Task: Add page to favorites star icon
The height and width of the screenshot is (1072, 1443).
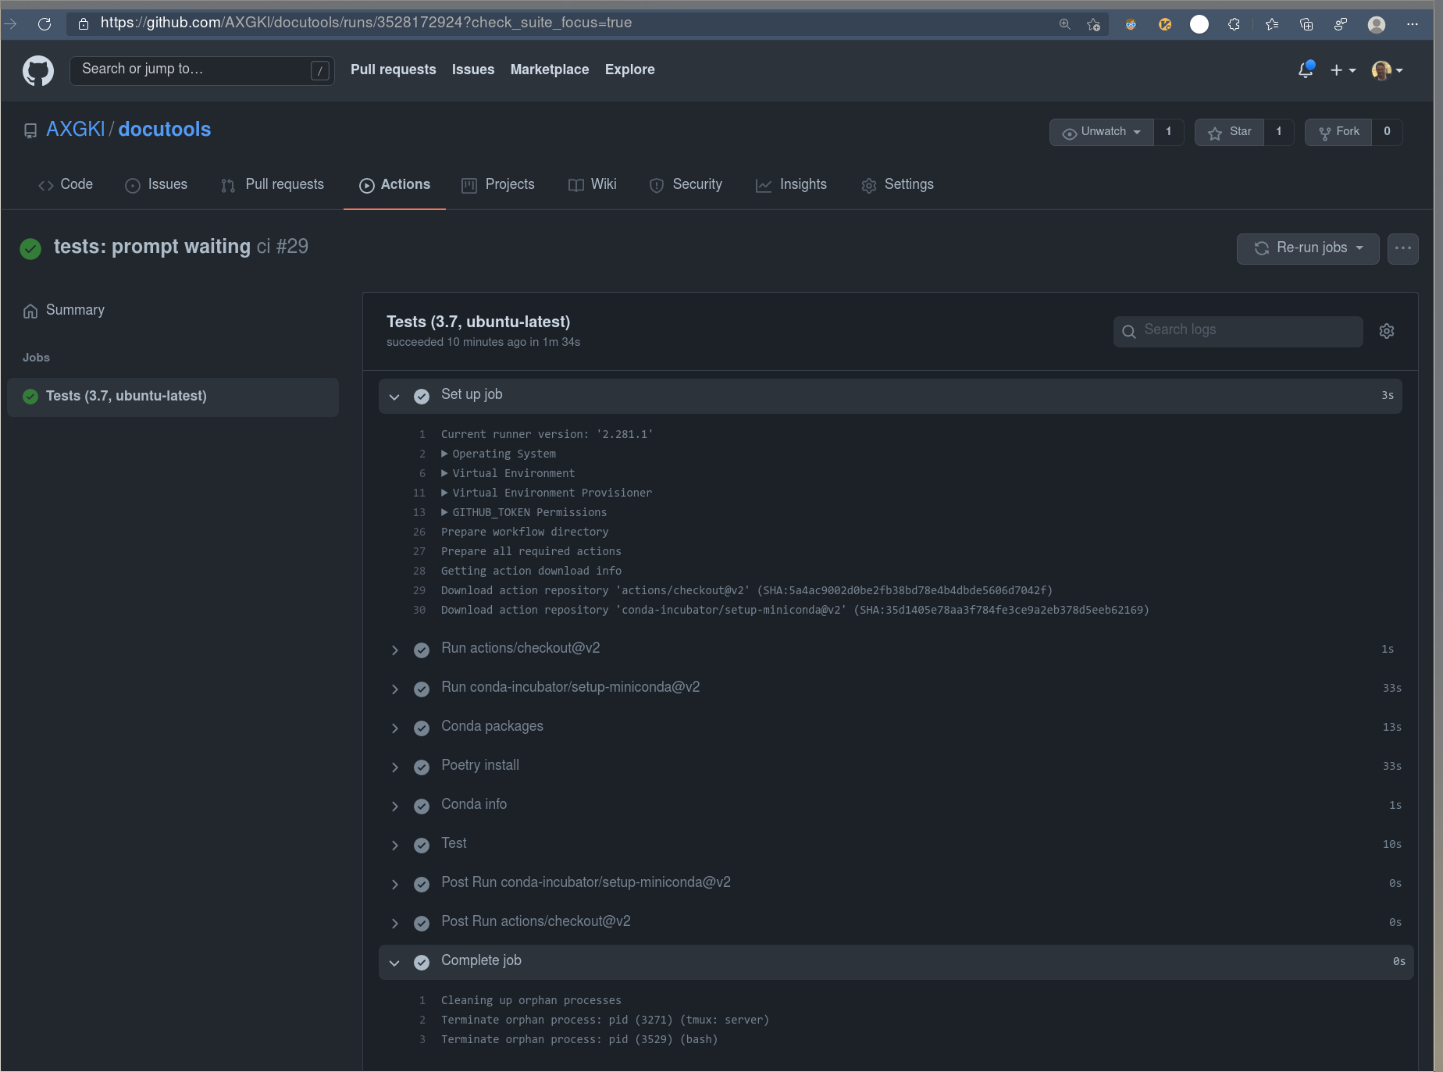Action: point(1093,24)
